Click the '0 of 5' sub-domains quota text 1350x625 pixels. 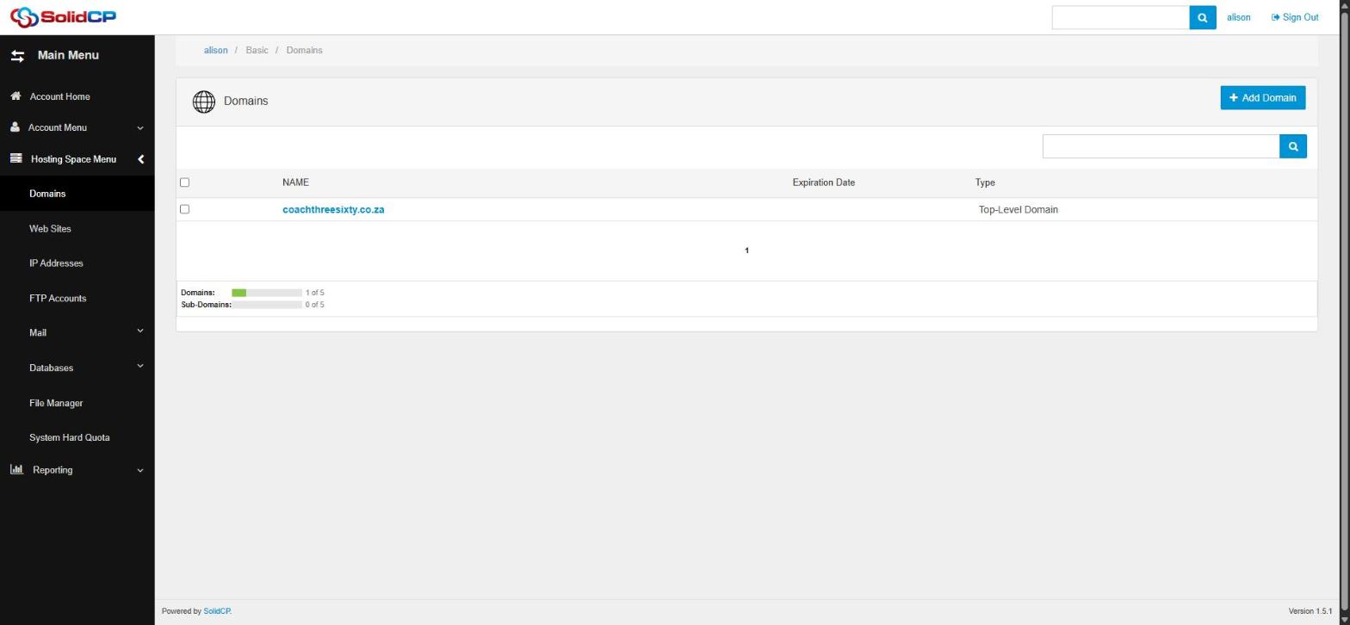[x=315, y=305]
